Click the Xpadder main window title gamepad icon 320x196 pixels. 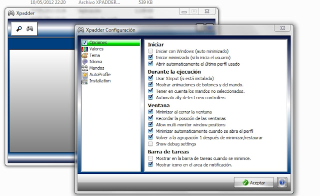(11, 13)
